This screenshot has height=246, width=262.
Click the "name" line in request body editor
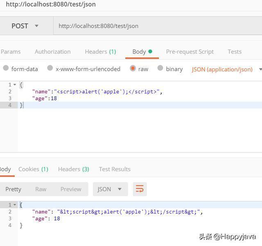point(97,92)
